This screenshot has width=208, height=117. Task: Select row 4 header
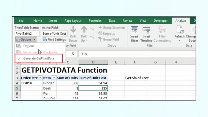17,83
